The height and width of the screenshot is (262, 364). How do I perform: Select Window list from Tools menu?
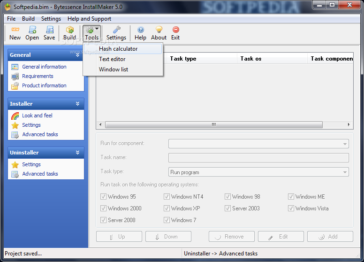(x=123, y=69)
